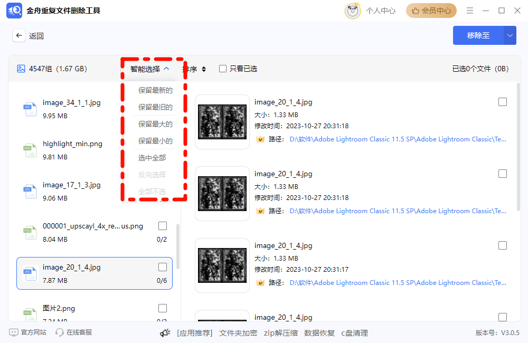This screenshot has height=343, width=528.
Task: Click the back arrow icon
Action: pos(19,35)
